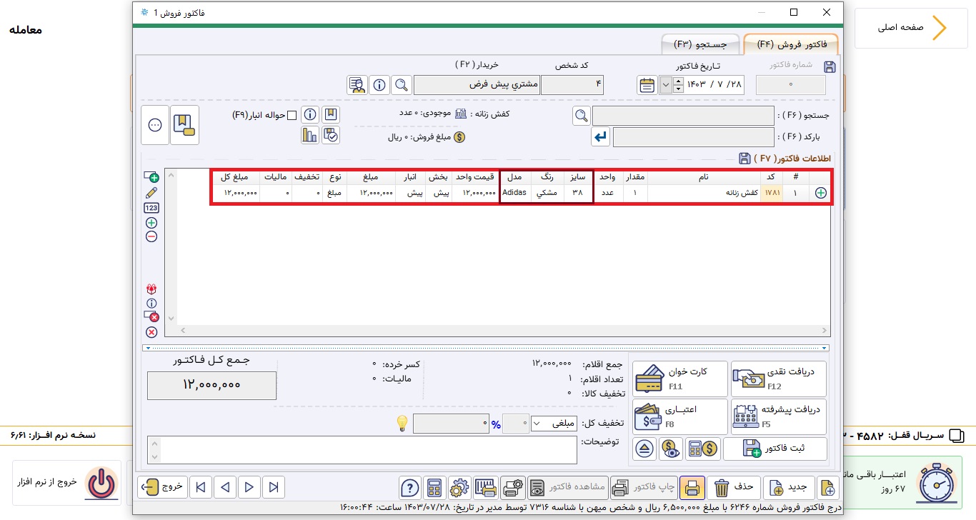The image size is (976, 520).
Task: Click the green plus on row 1
Action: tap(820, 193)
